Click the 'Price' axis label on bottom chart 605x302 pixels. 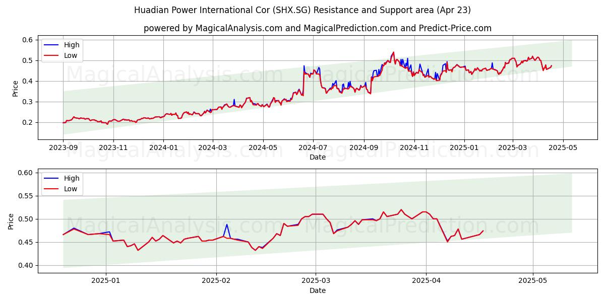[11, 221]
